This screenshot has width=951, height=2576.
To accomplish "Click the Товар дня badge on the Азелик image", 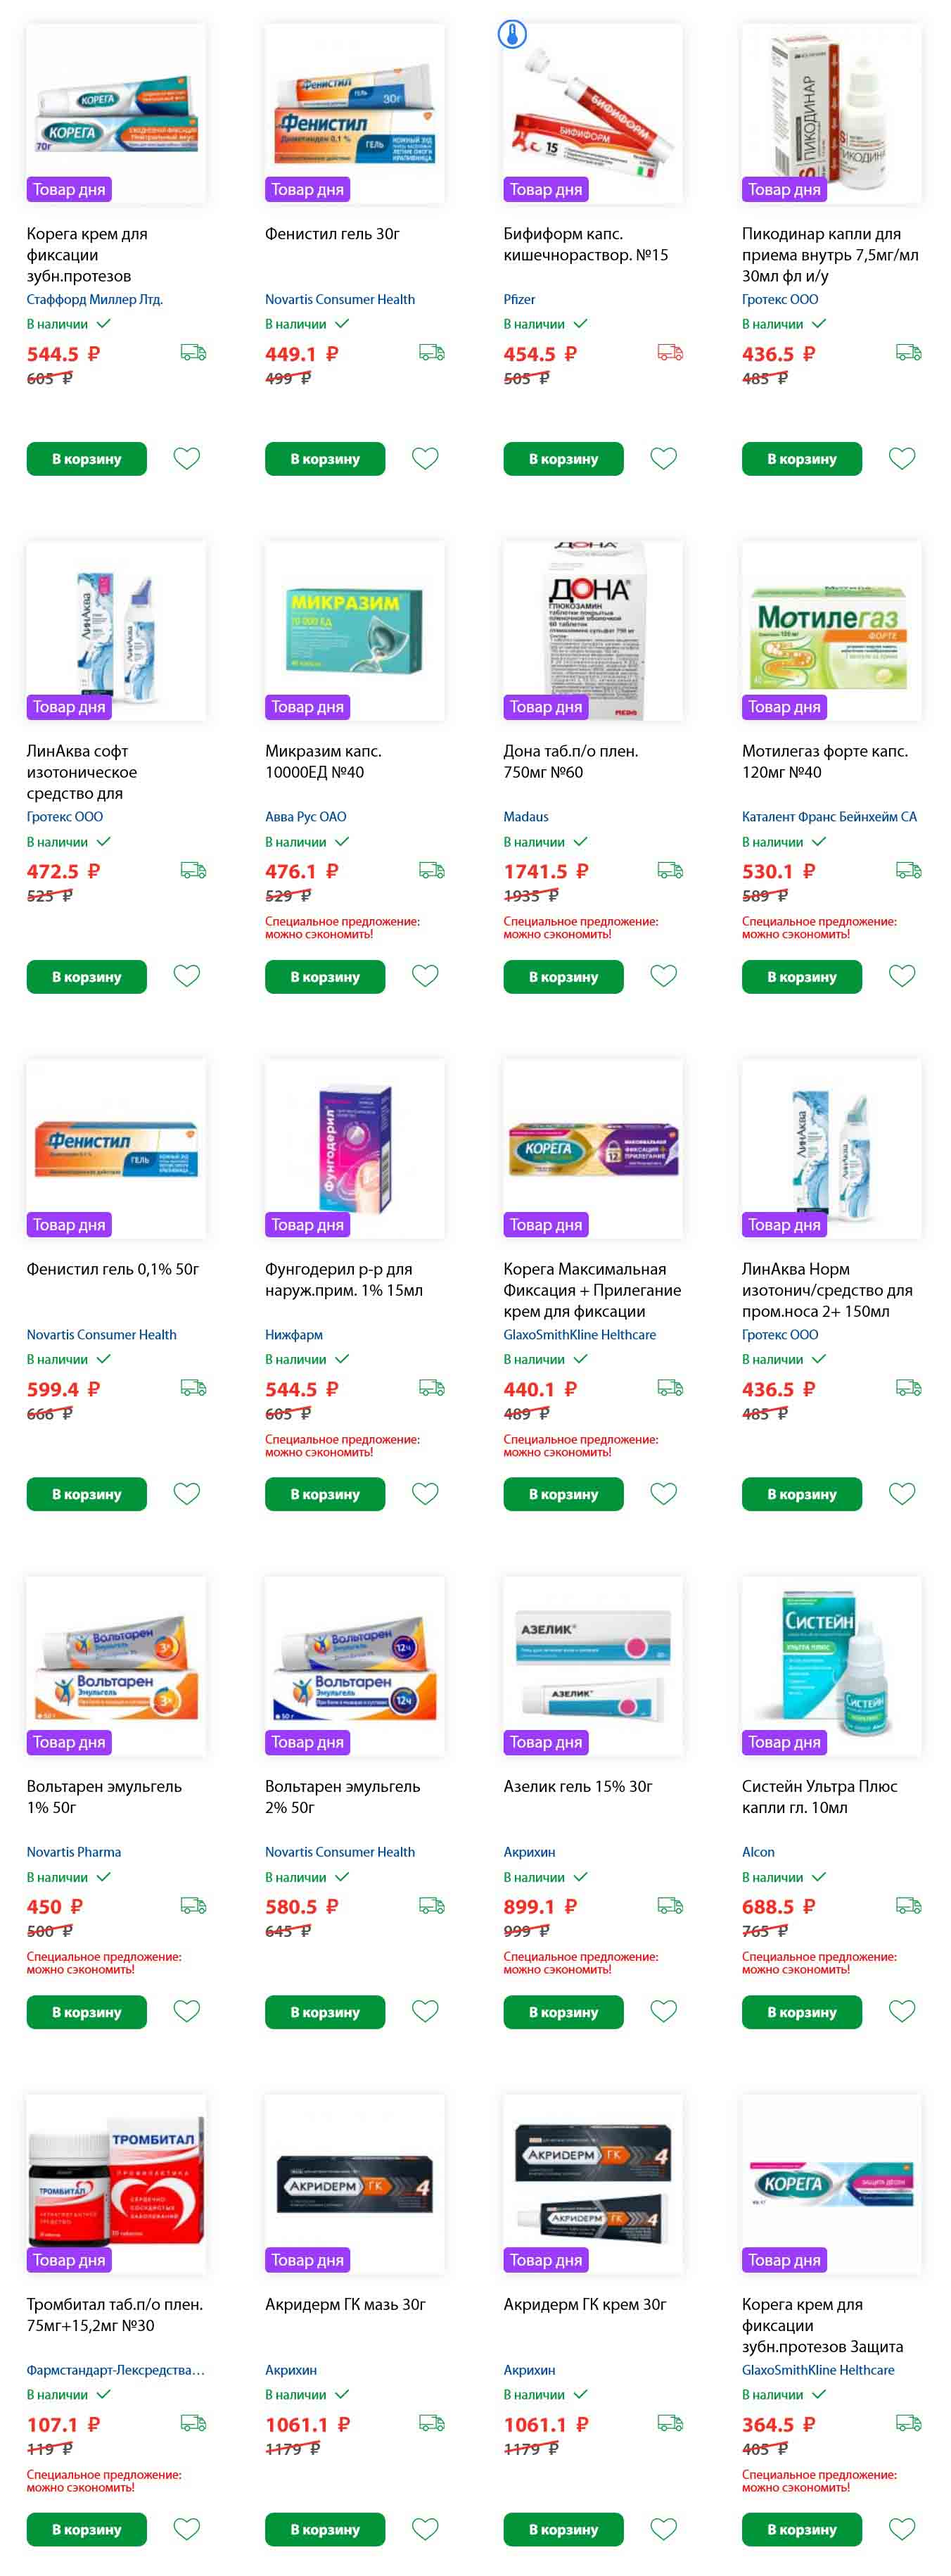I will click(x=547, y=1741).
